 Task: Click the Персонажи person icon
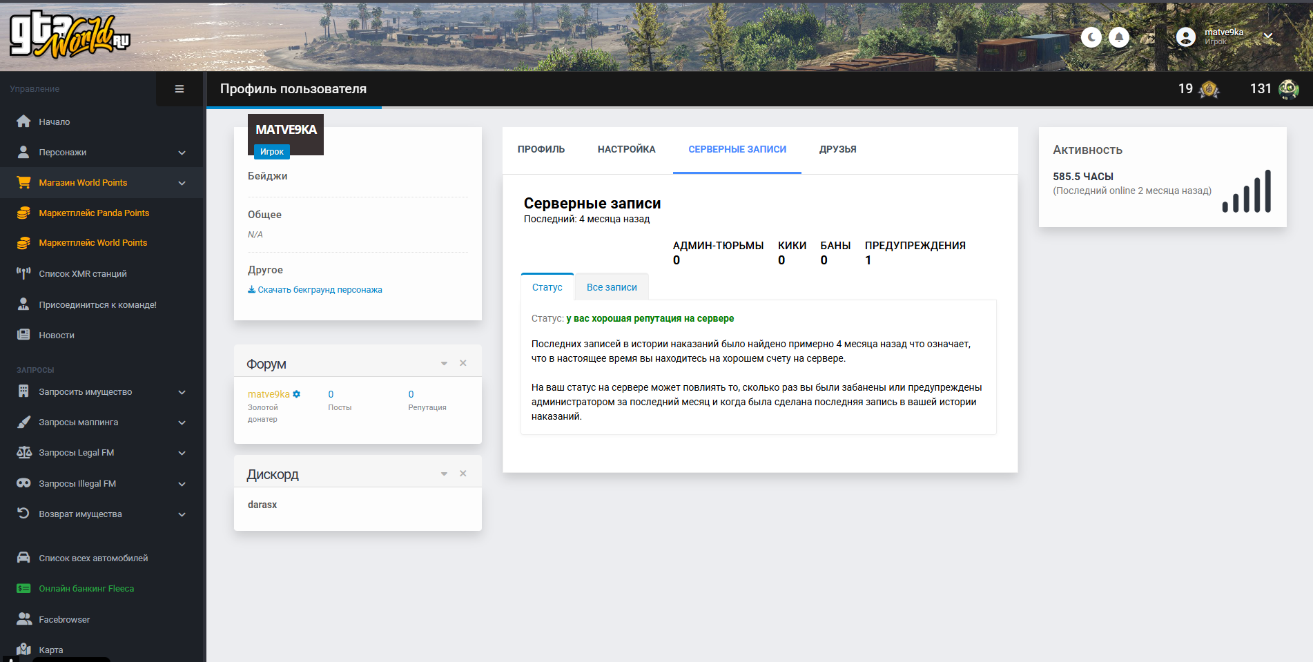click(23, 152)
